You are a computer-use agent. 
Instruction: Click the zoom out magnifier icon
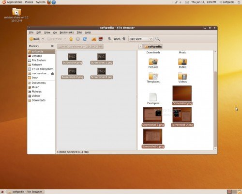point(109,39)
